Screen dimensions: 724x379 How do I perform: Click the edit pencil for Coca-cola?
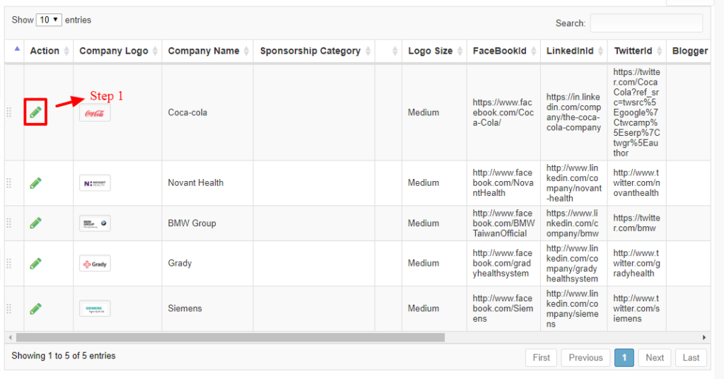35,112
